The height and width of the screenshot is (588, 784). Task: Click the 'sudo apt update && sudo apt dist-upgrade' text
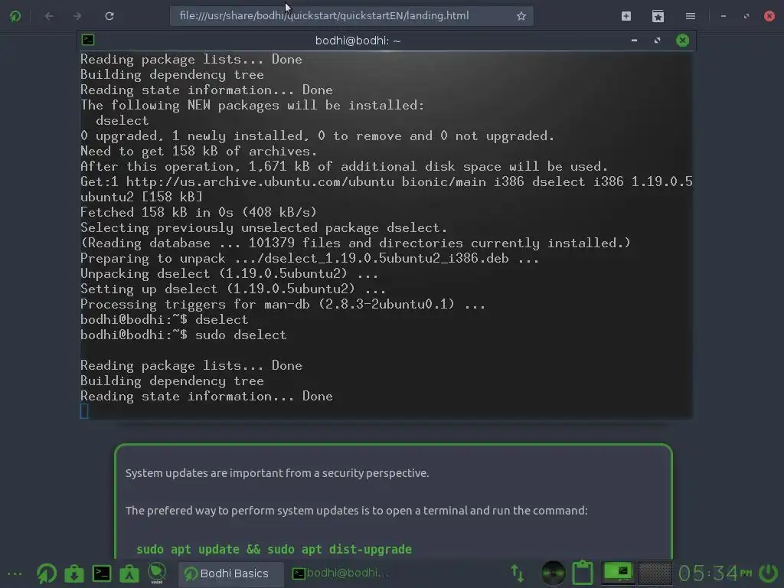tap(274, 549)
